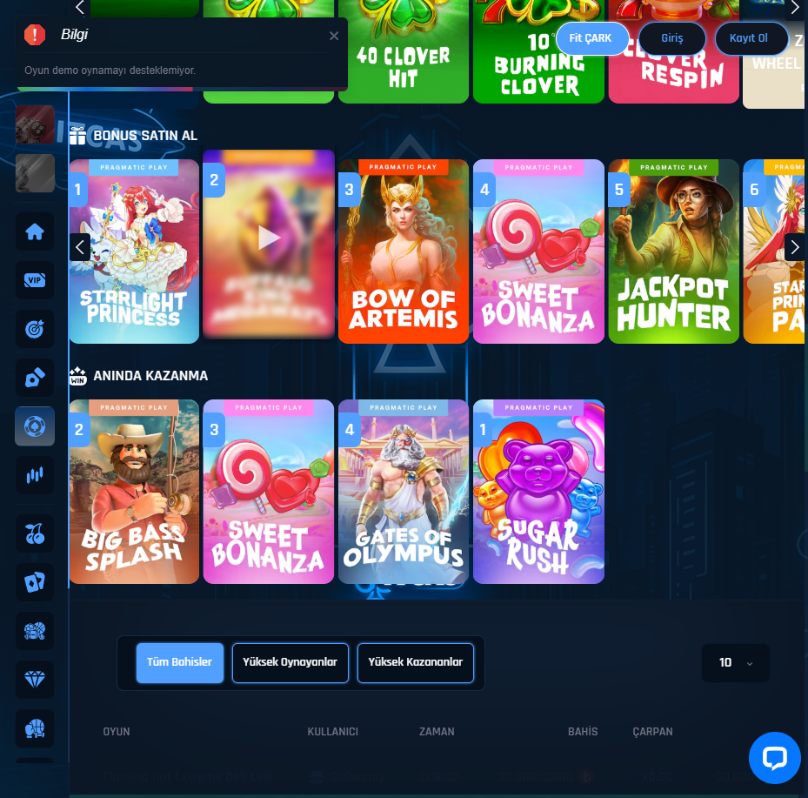Select the Yüksek Kazananlar tab
Screen dimensions: 808x798
click(416, 662)
